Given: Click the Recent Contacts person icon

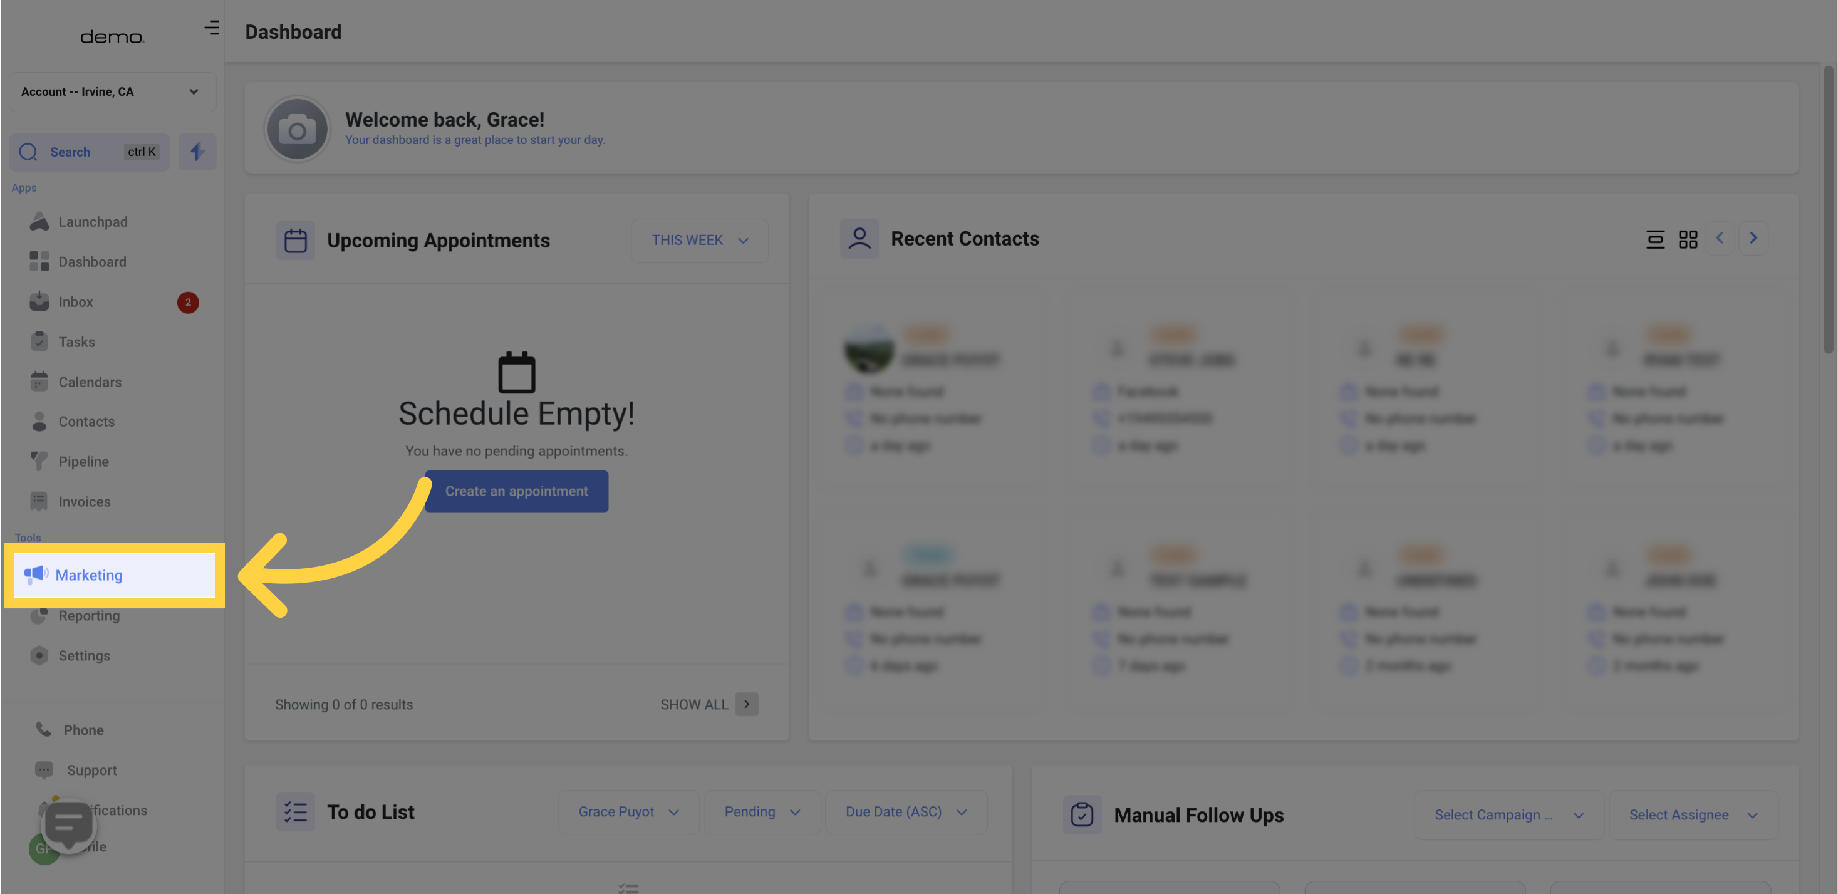Looking at the screenshot, I should point(859,238).
